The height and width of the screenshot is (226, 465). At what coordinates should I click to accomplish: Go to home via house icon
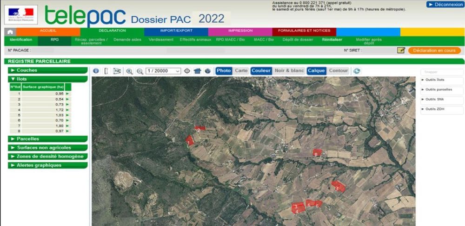(10, 31)
